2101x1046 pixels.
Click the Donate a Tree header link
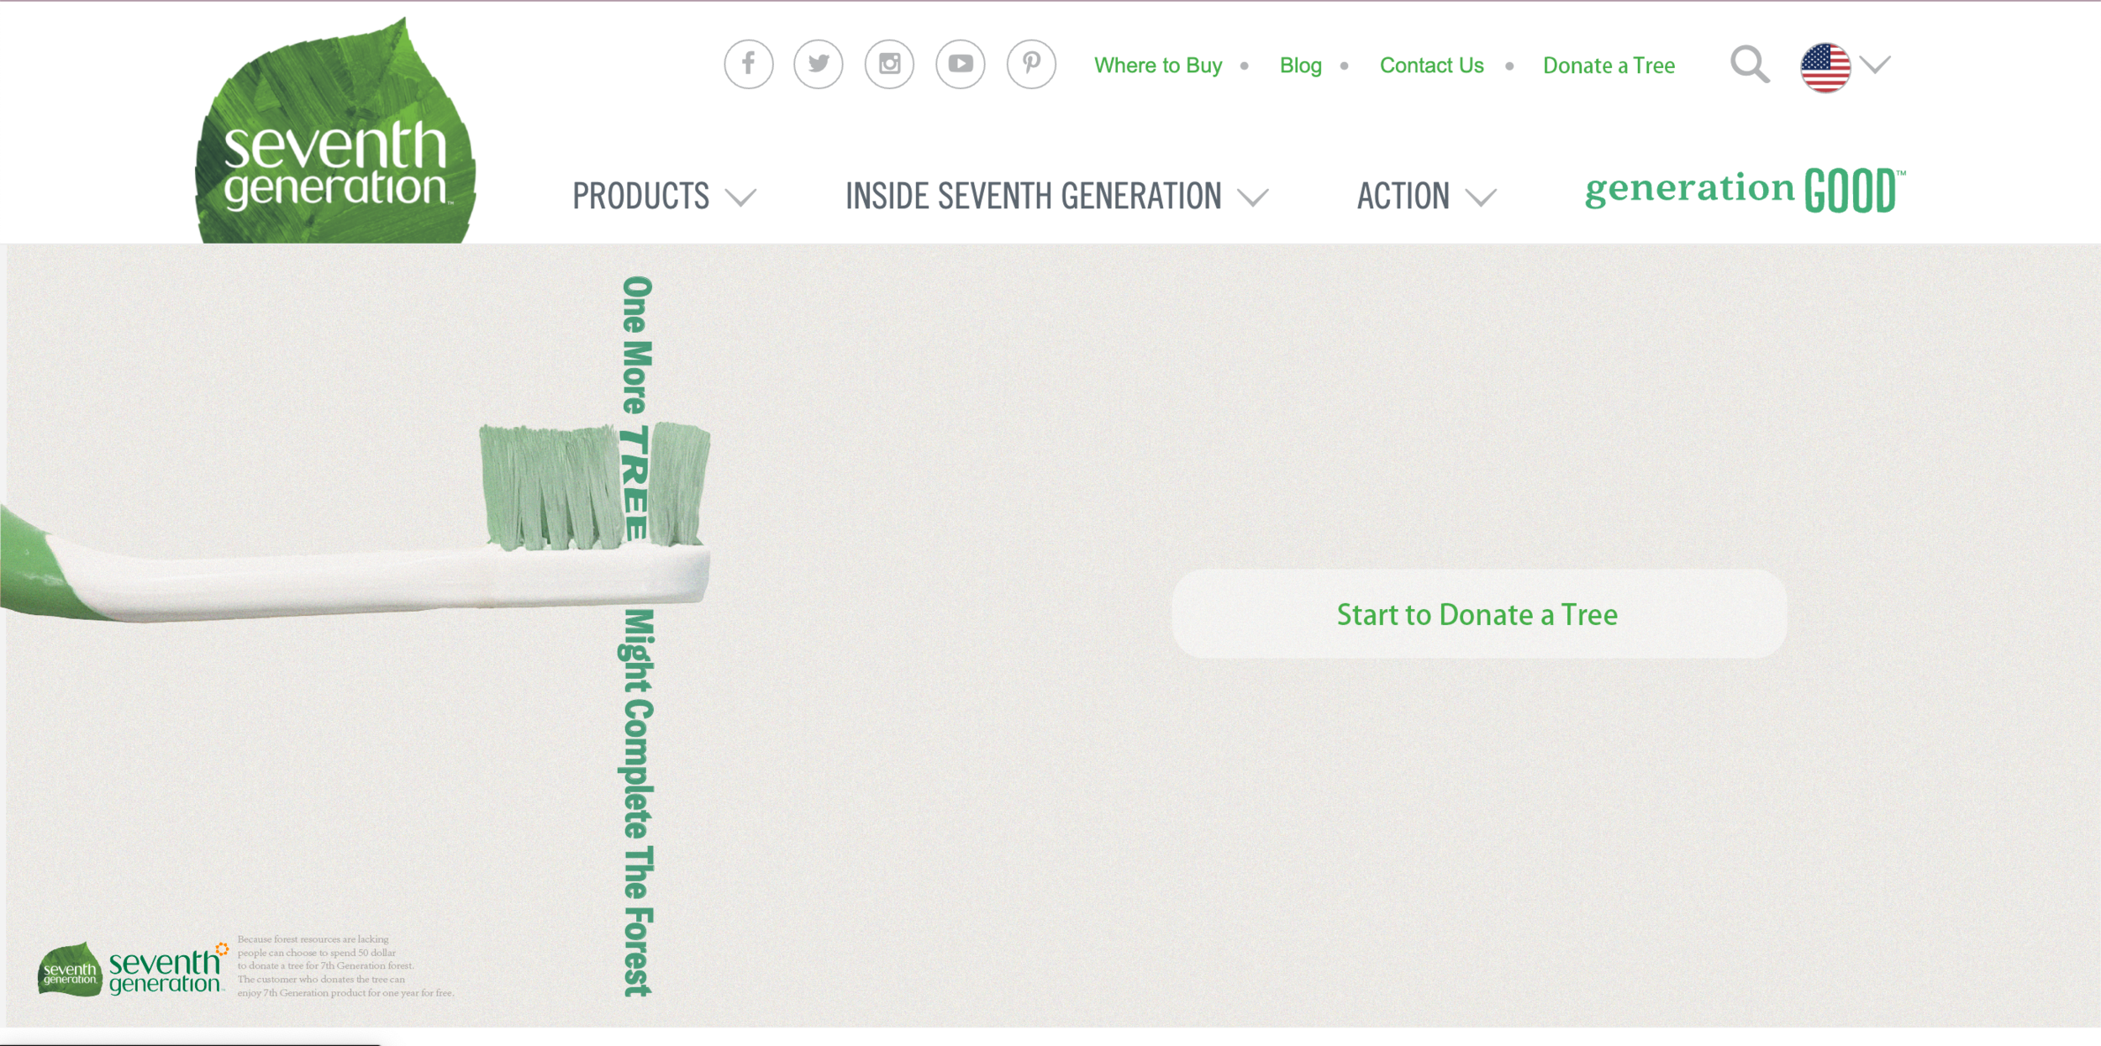(x=1609, y=66)
